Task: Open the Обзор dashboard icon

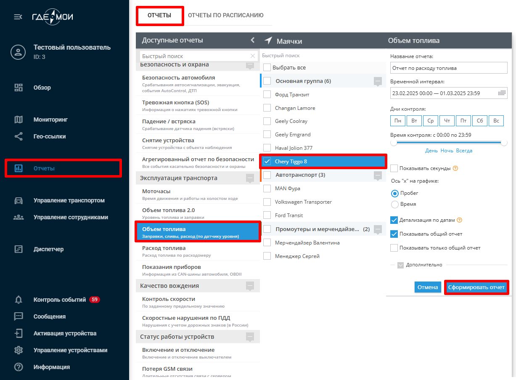Action: click(19, 88)
